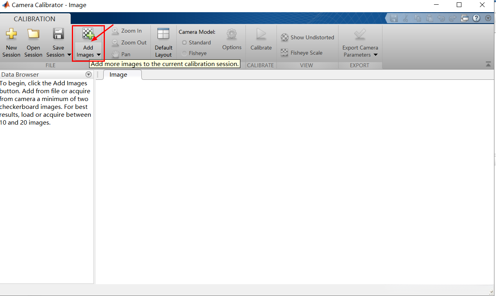
Task: Click the New Session plus icon
Action: pyautogui.click(x=11, y=34)
